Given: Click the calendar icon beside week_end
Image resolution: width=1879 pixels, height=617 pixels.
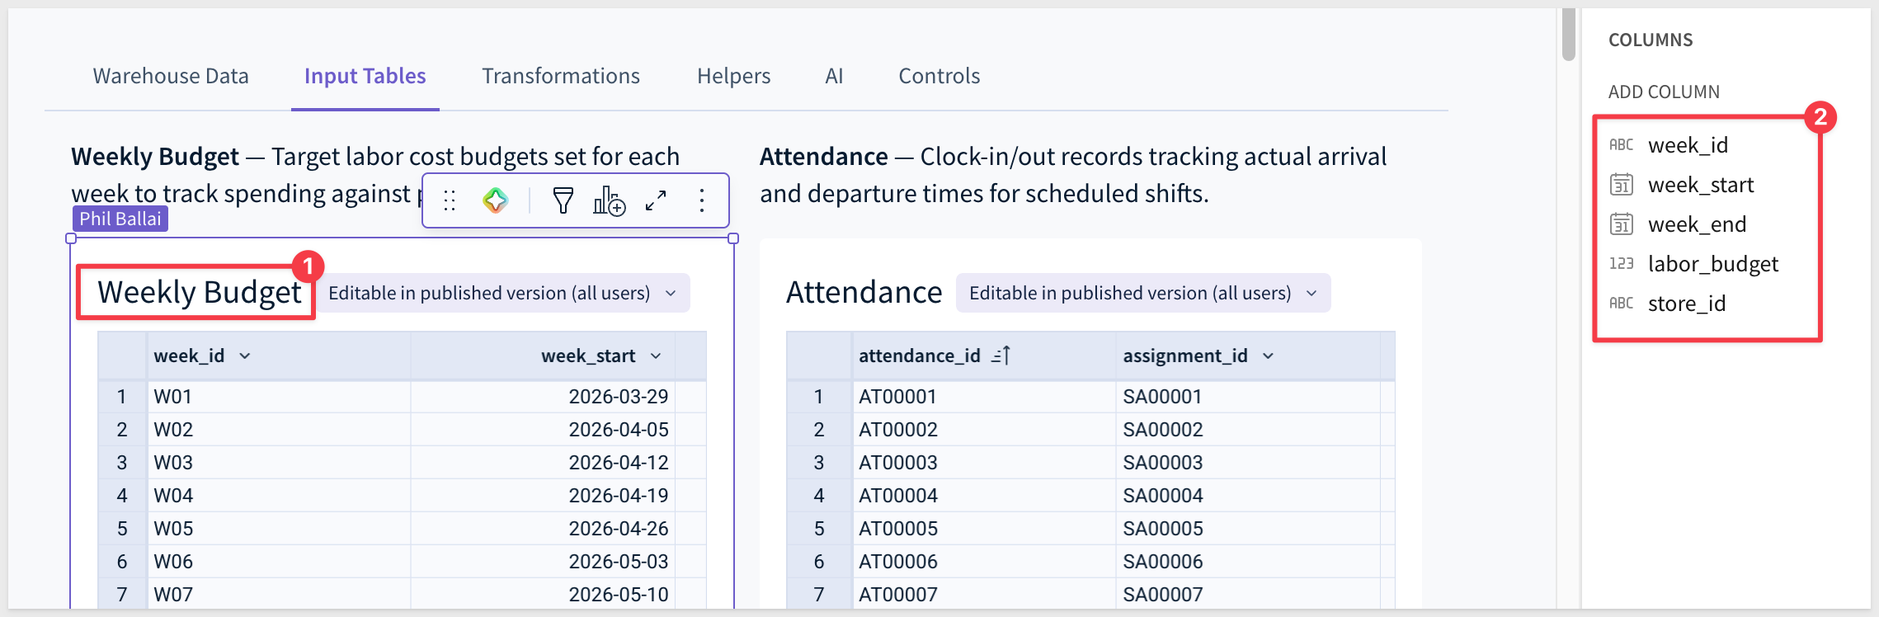Looking at the screenshot, I should pos(1621,224).
